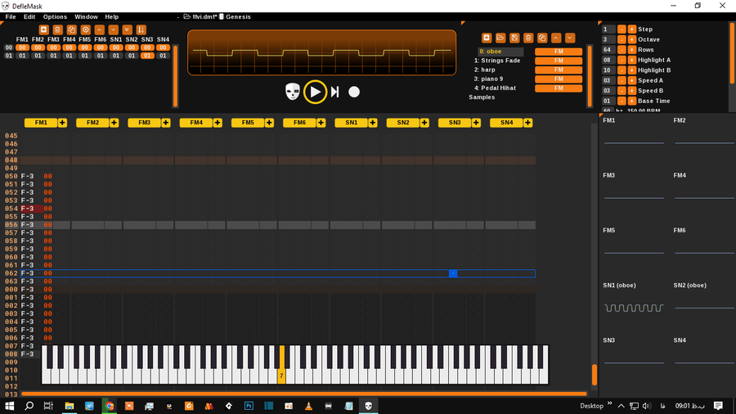The image size is (736, 414).
Task: Click the circle target icon in matrix toolbar
Action: (85, 29)
